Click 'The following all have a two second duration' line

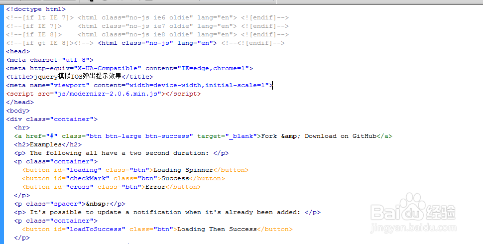click(x=121, y=153)
